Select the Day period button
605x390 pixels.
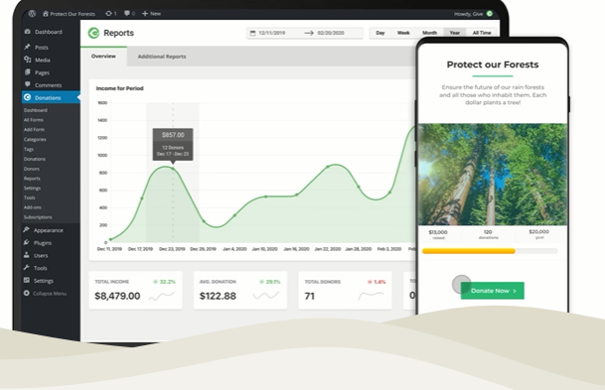click(380, 33)
